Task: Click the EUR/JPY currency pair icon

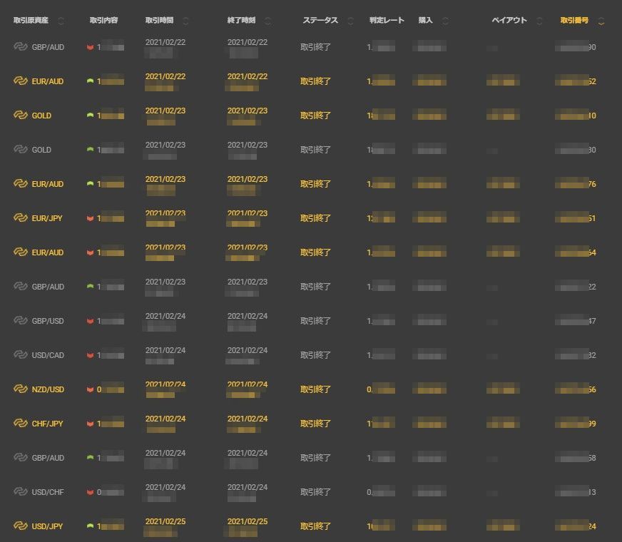Action: [x=20, y=218]
